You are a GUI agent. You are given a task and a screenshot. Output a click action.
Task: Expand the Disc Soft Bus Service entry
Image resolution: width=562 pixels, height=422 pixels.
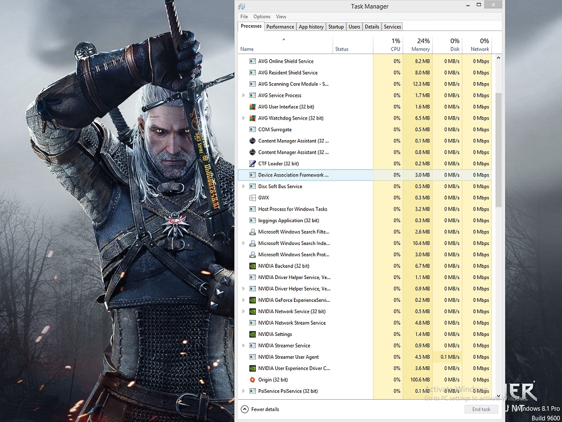[x=244, y=186]
